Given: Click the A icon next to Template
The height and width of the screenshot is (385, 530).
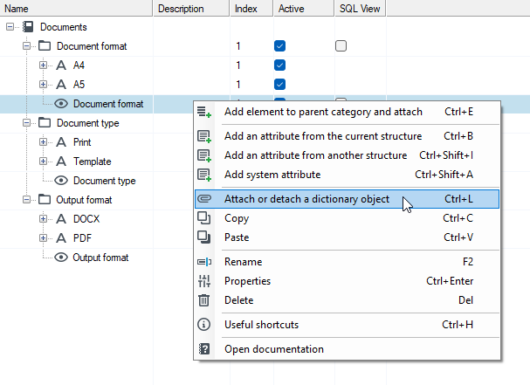Looking at the screenshot, I should click(61, 162).
